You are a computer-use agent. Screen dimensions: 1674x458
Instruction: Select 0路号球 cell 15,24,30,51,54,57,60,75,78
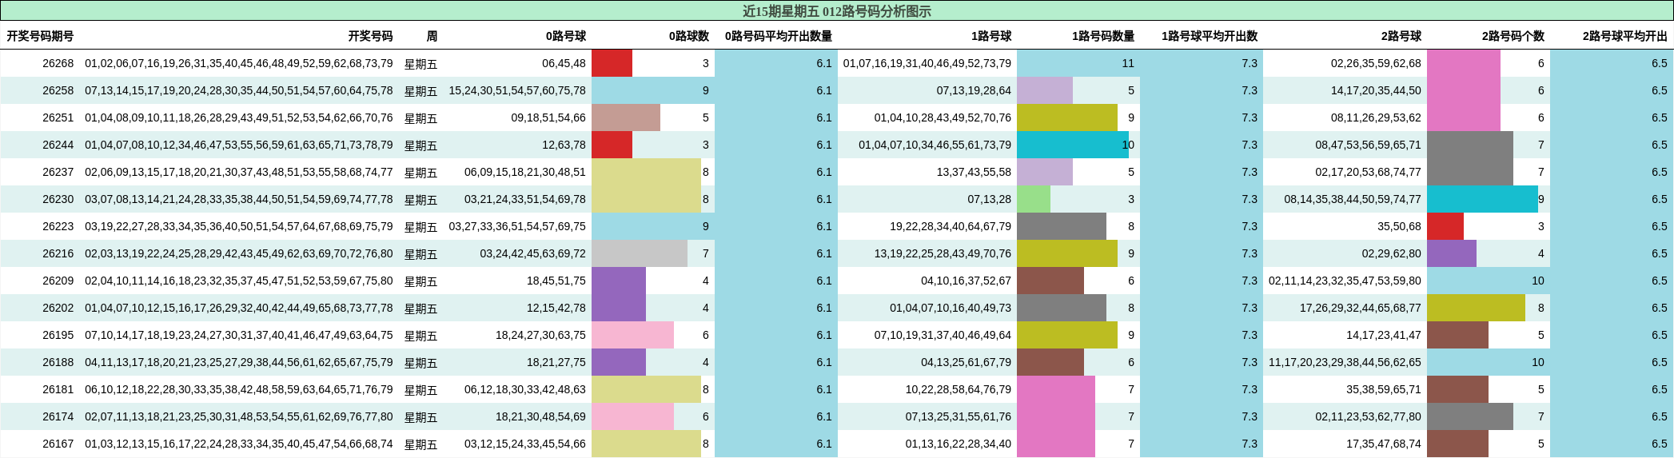point(517,90)
